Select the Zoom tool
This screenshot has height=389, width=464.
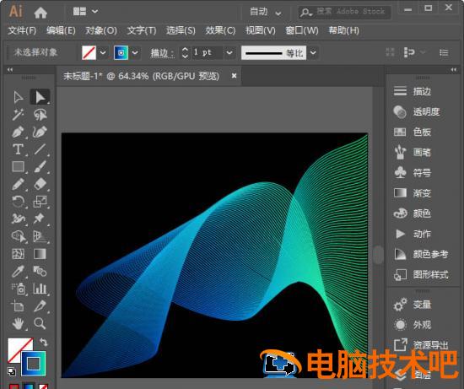click(40, 323)
